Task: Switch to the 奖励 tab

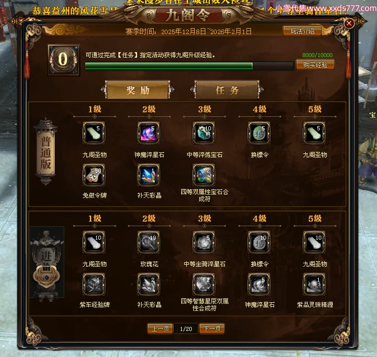Action: (x=138, y=90)
